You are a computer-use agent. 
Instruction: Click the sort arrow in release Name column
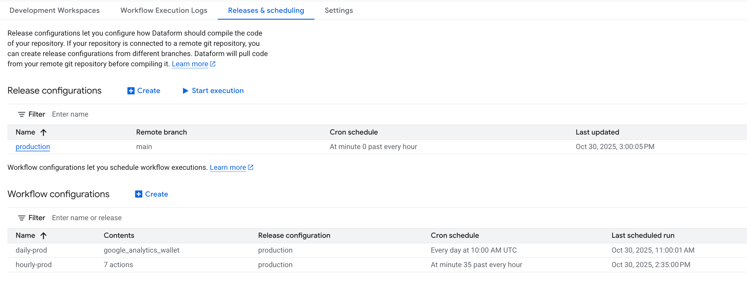click(43, 132)
